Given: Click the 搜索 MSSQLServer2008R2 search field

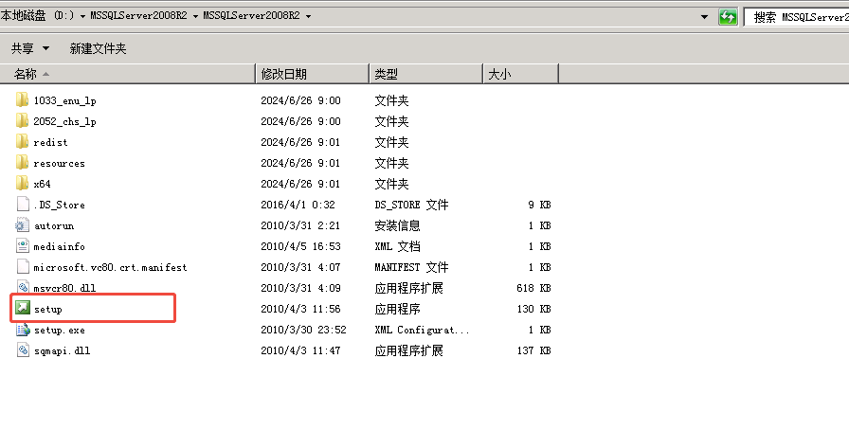Looking at the screenshot, I should tap(797, 17).
